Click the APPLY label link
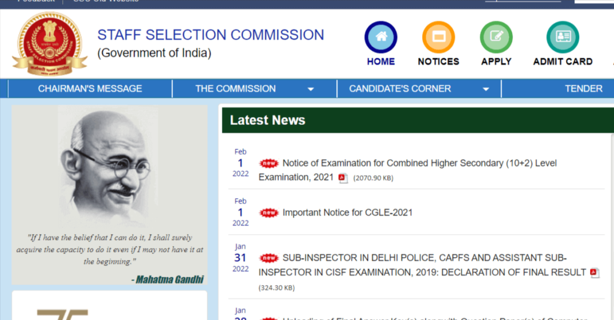This screenshot has width=614, height=320. 496,62
